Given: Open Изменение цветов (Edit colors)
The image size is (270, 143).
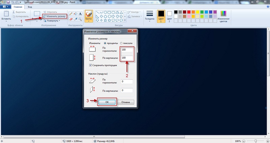Looking at the screenshot, I should tap(223, 16).
